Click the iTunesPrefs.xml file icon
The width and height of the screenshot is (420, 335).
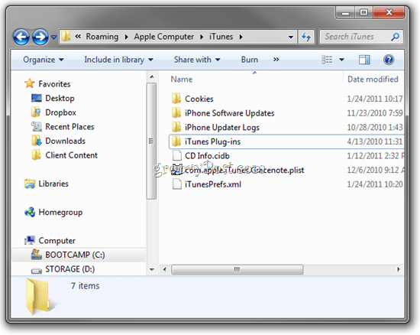pos(177,184)
